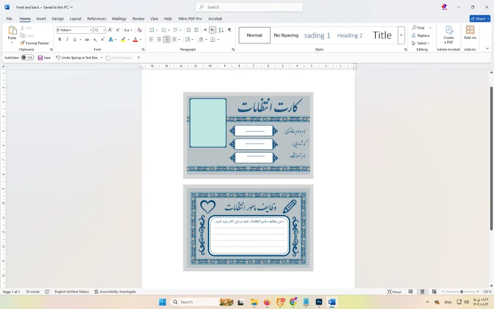This screenshot has height=309, width=494.
Task: Center align the paragraph
Action: (x=159, y=40)
